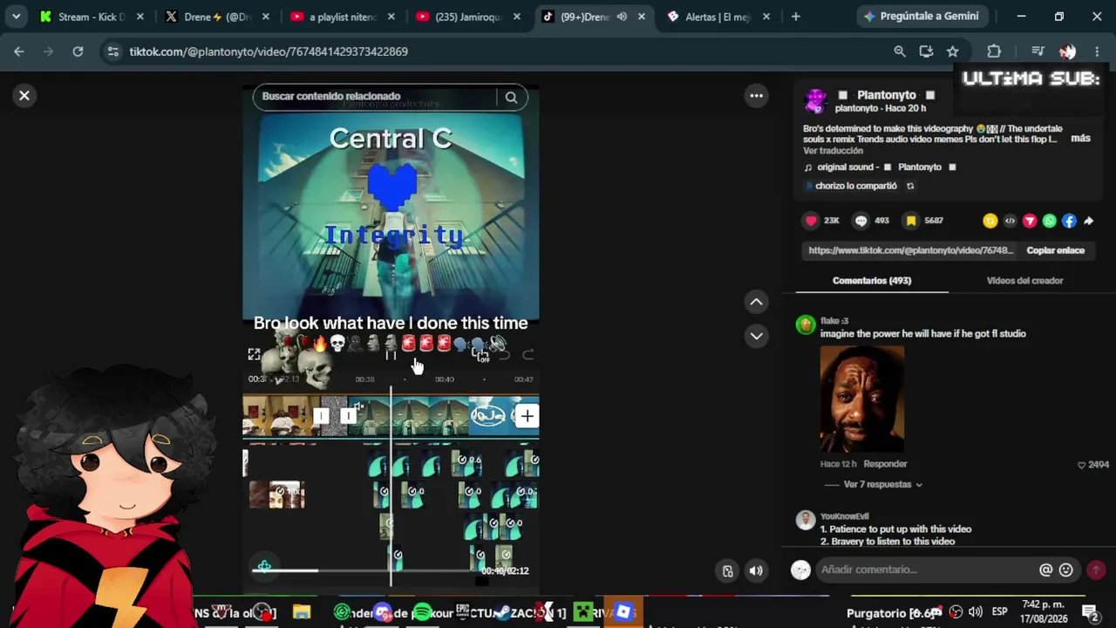The image size is (1116, 628).
Task: Open Plantonyto's profile avatar
Action: (x=815, y=100)
